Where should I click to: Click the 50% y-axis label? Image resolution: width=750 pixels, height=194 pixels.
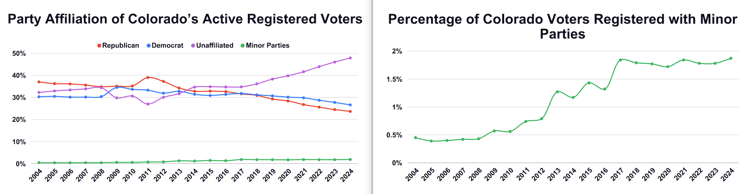pos(19,53)
